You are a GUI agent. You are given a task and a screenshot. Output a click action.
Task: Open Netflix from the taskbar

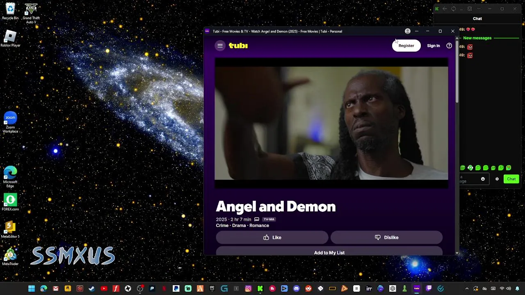164,289
